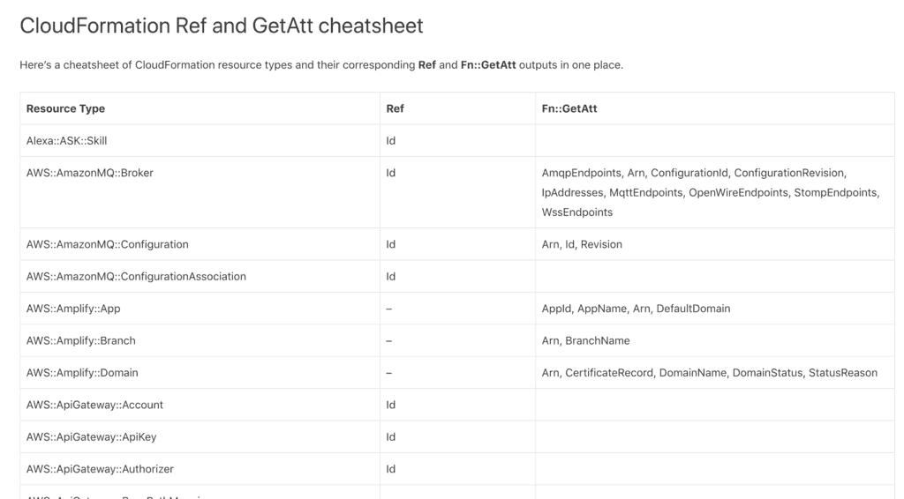Select the AWS::Amplify::App resource type cell
The width and height of the screenshot is (904, 499).
73,309
